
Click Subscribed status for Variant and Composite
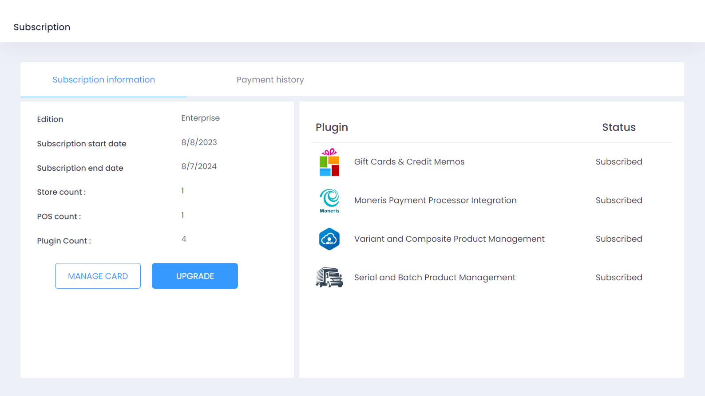(x=618, y=239)
